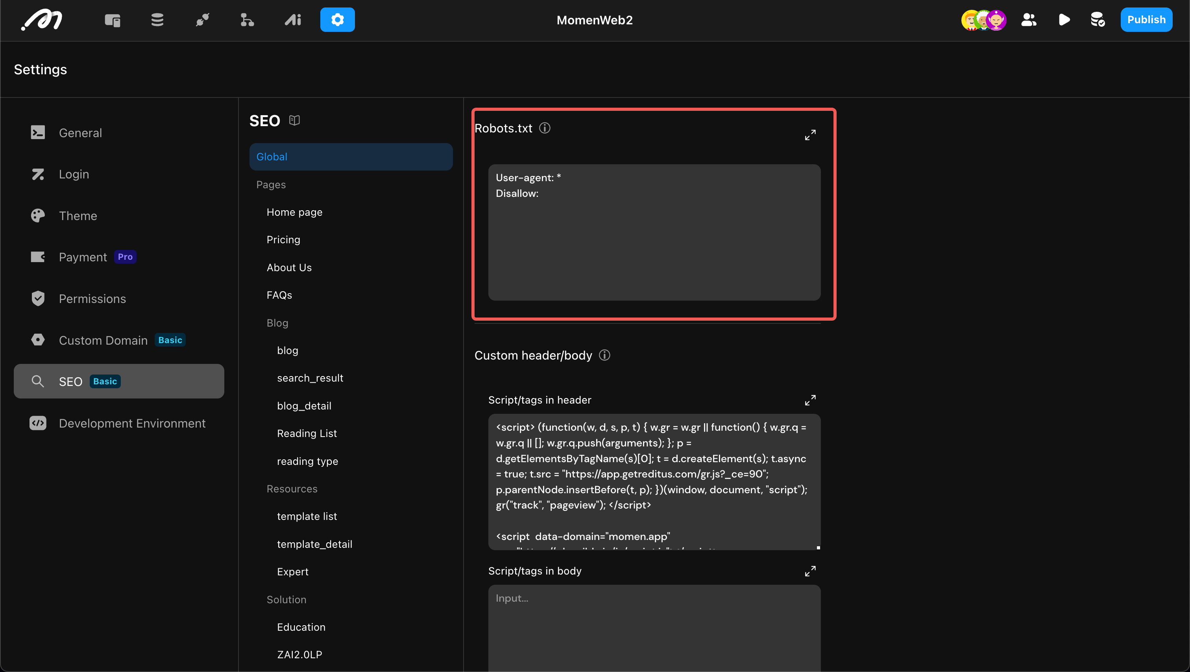Click the Publish button
The width and height of the screenshot is (1190, 672).
click(1146, 20)
